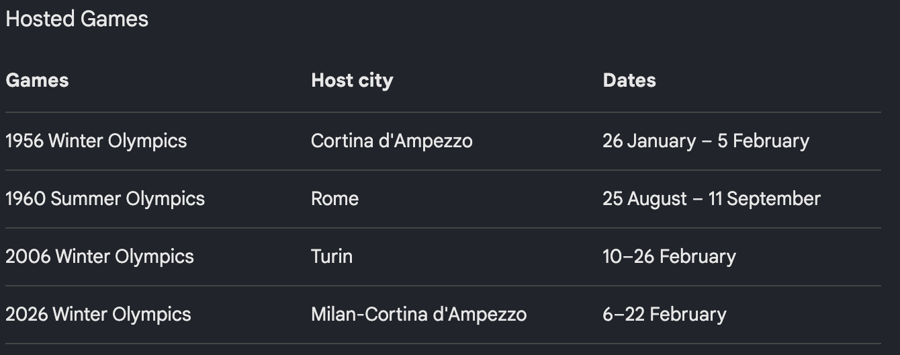This screenshot has height=355, width=900.
Task: Click Milan-Cortina d'Ampezzo host city
Action: point(418,315)
